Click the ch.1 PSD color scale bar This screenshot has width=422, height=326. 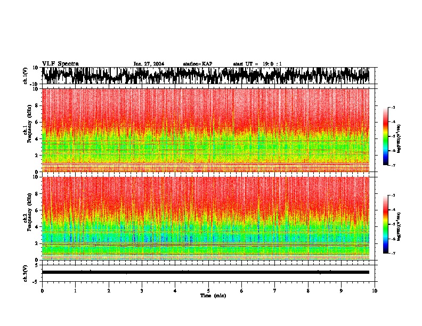[385, 136]
